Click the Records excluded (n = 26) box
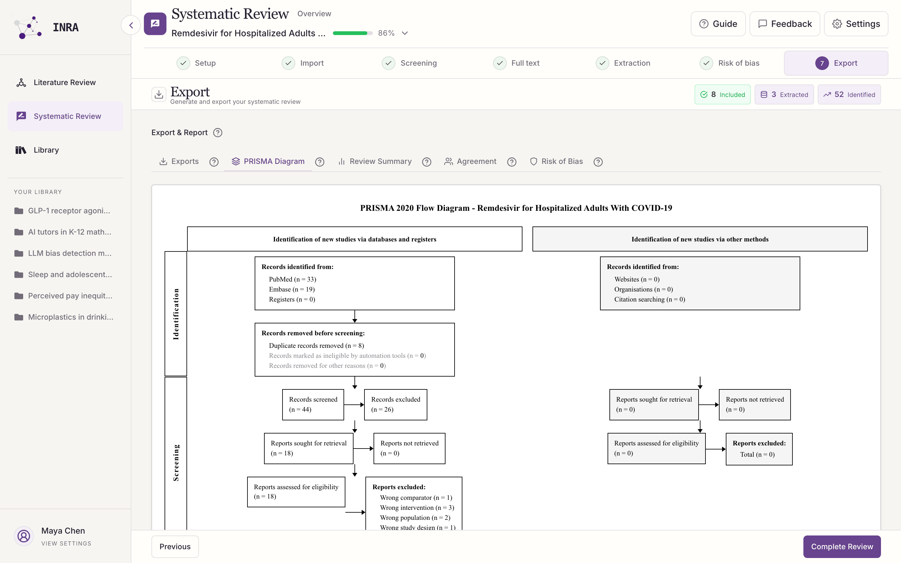 (395, 405)
